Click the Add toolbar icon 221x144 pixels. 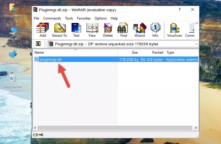click(x=43, y=30)
